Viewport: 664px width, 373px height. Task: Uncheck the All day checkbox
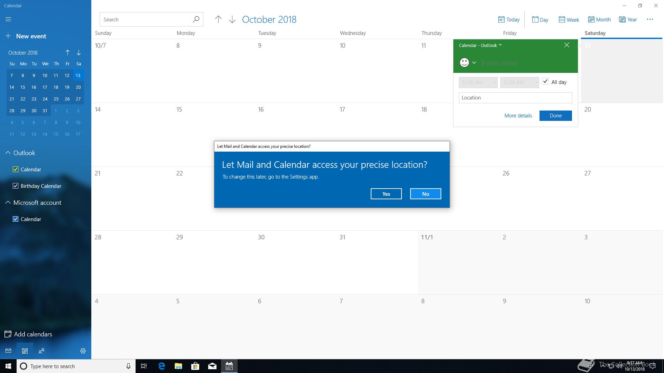[545, 82]
